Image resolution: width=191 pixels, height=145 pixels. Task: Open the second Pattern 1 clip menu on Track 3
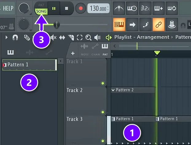158,119
